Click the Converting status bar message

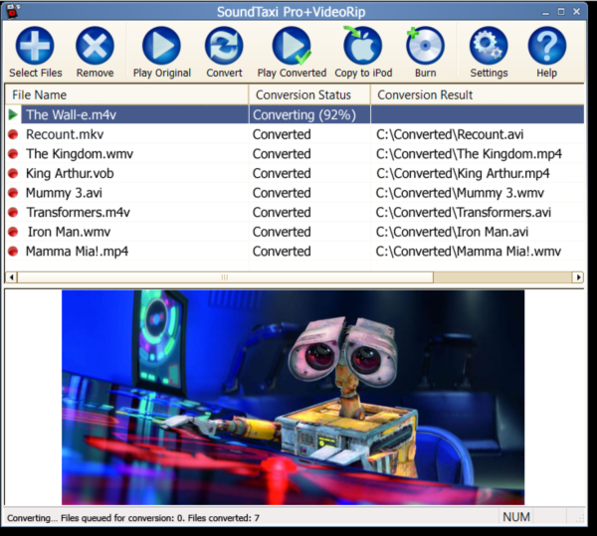coord(133,518)
